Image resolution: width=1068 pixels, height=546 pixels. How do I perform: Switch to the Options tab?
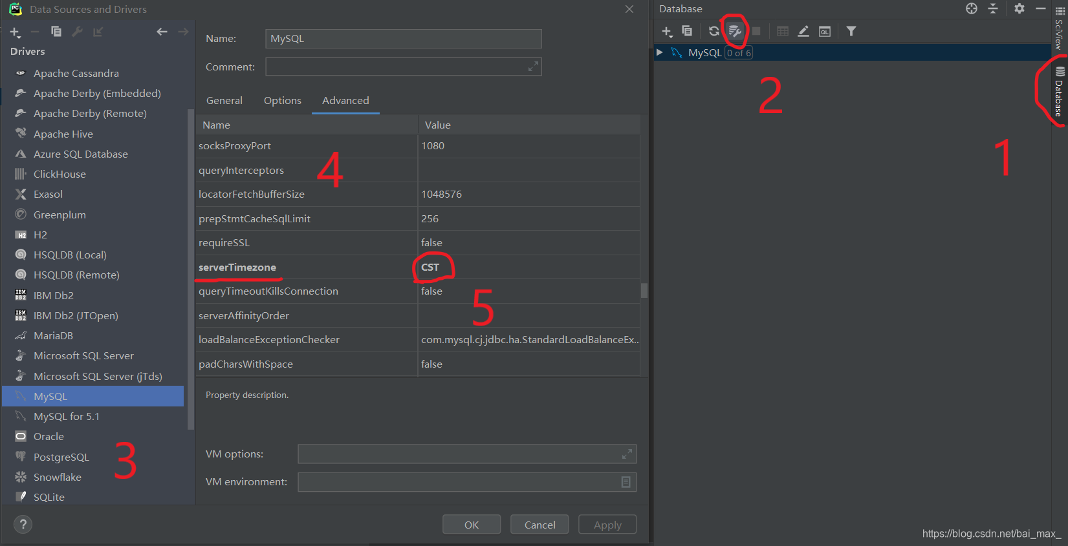tap(283, 101)
